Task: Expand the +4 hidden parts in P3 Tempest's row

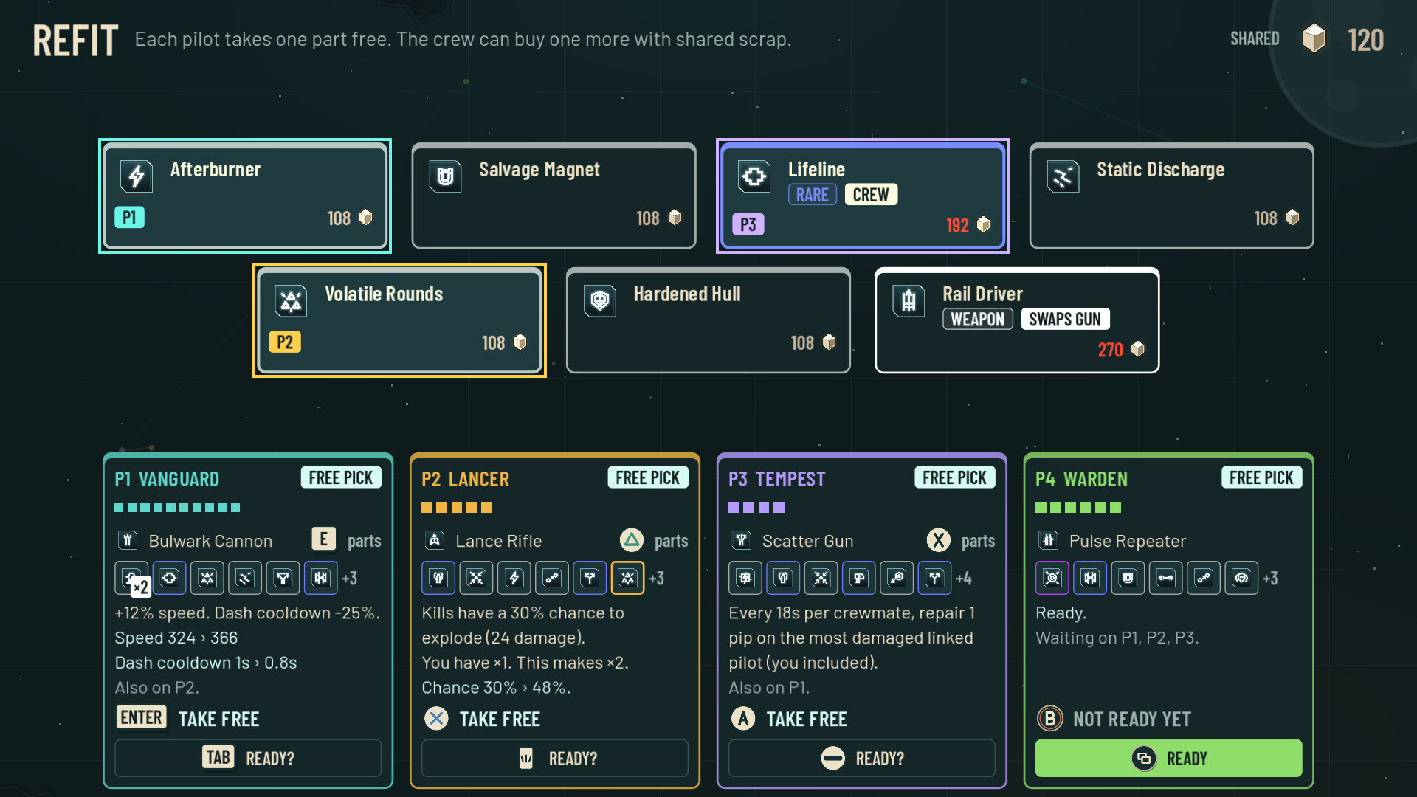Action: [x=964, y=579]
